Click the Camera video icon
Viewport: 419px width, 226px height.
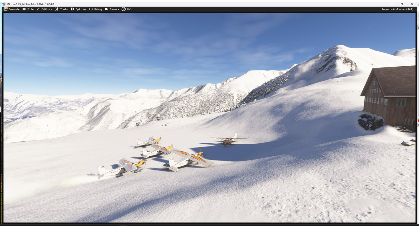[x=107, y=9]
